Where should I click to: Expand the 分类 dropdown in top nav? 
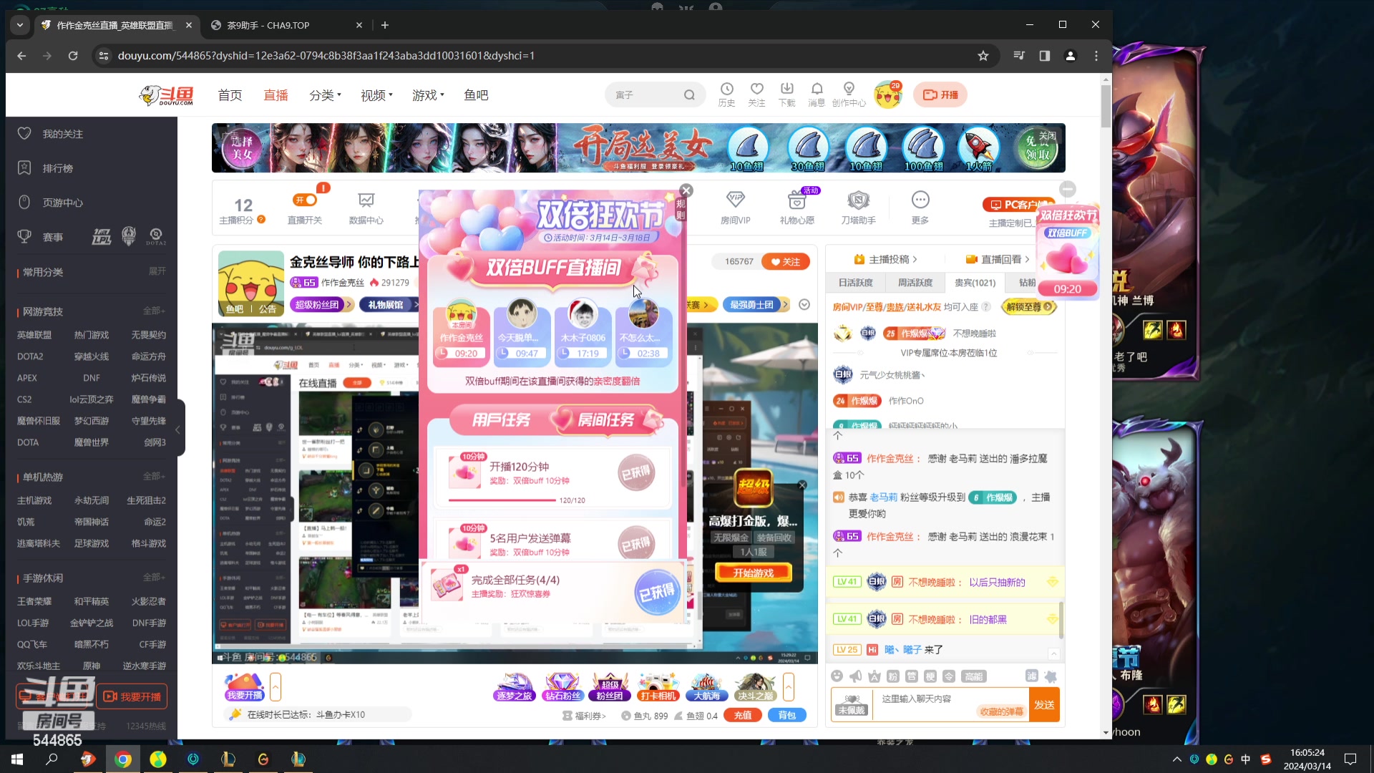(325, 95)
